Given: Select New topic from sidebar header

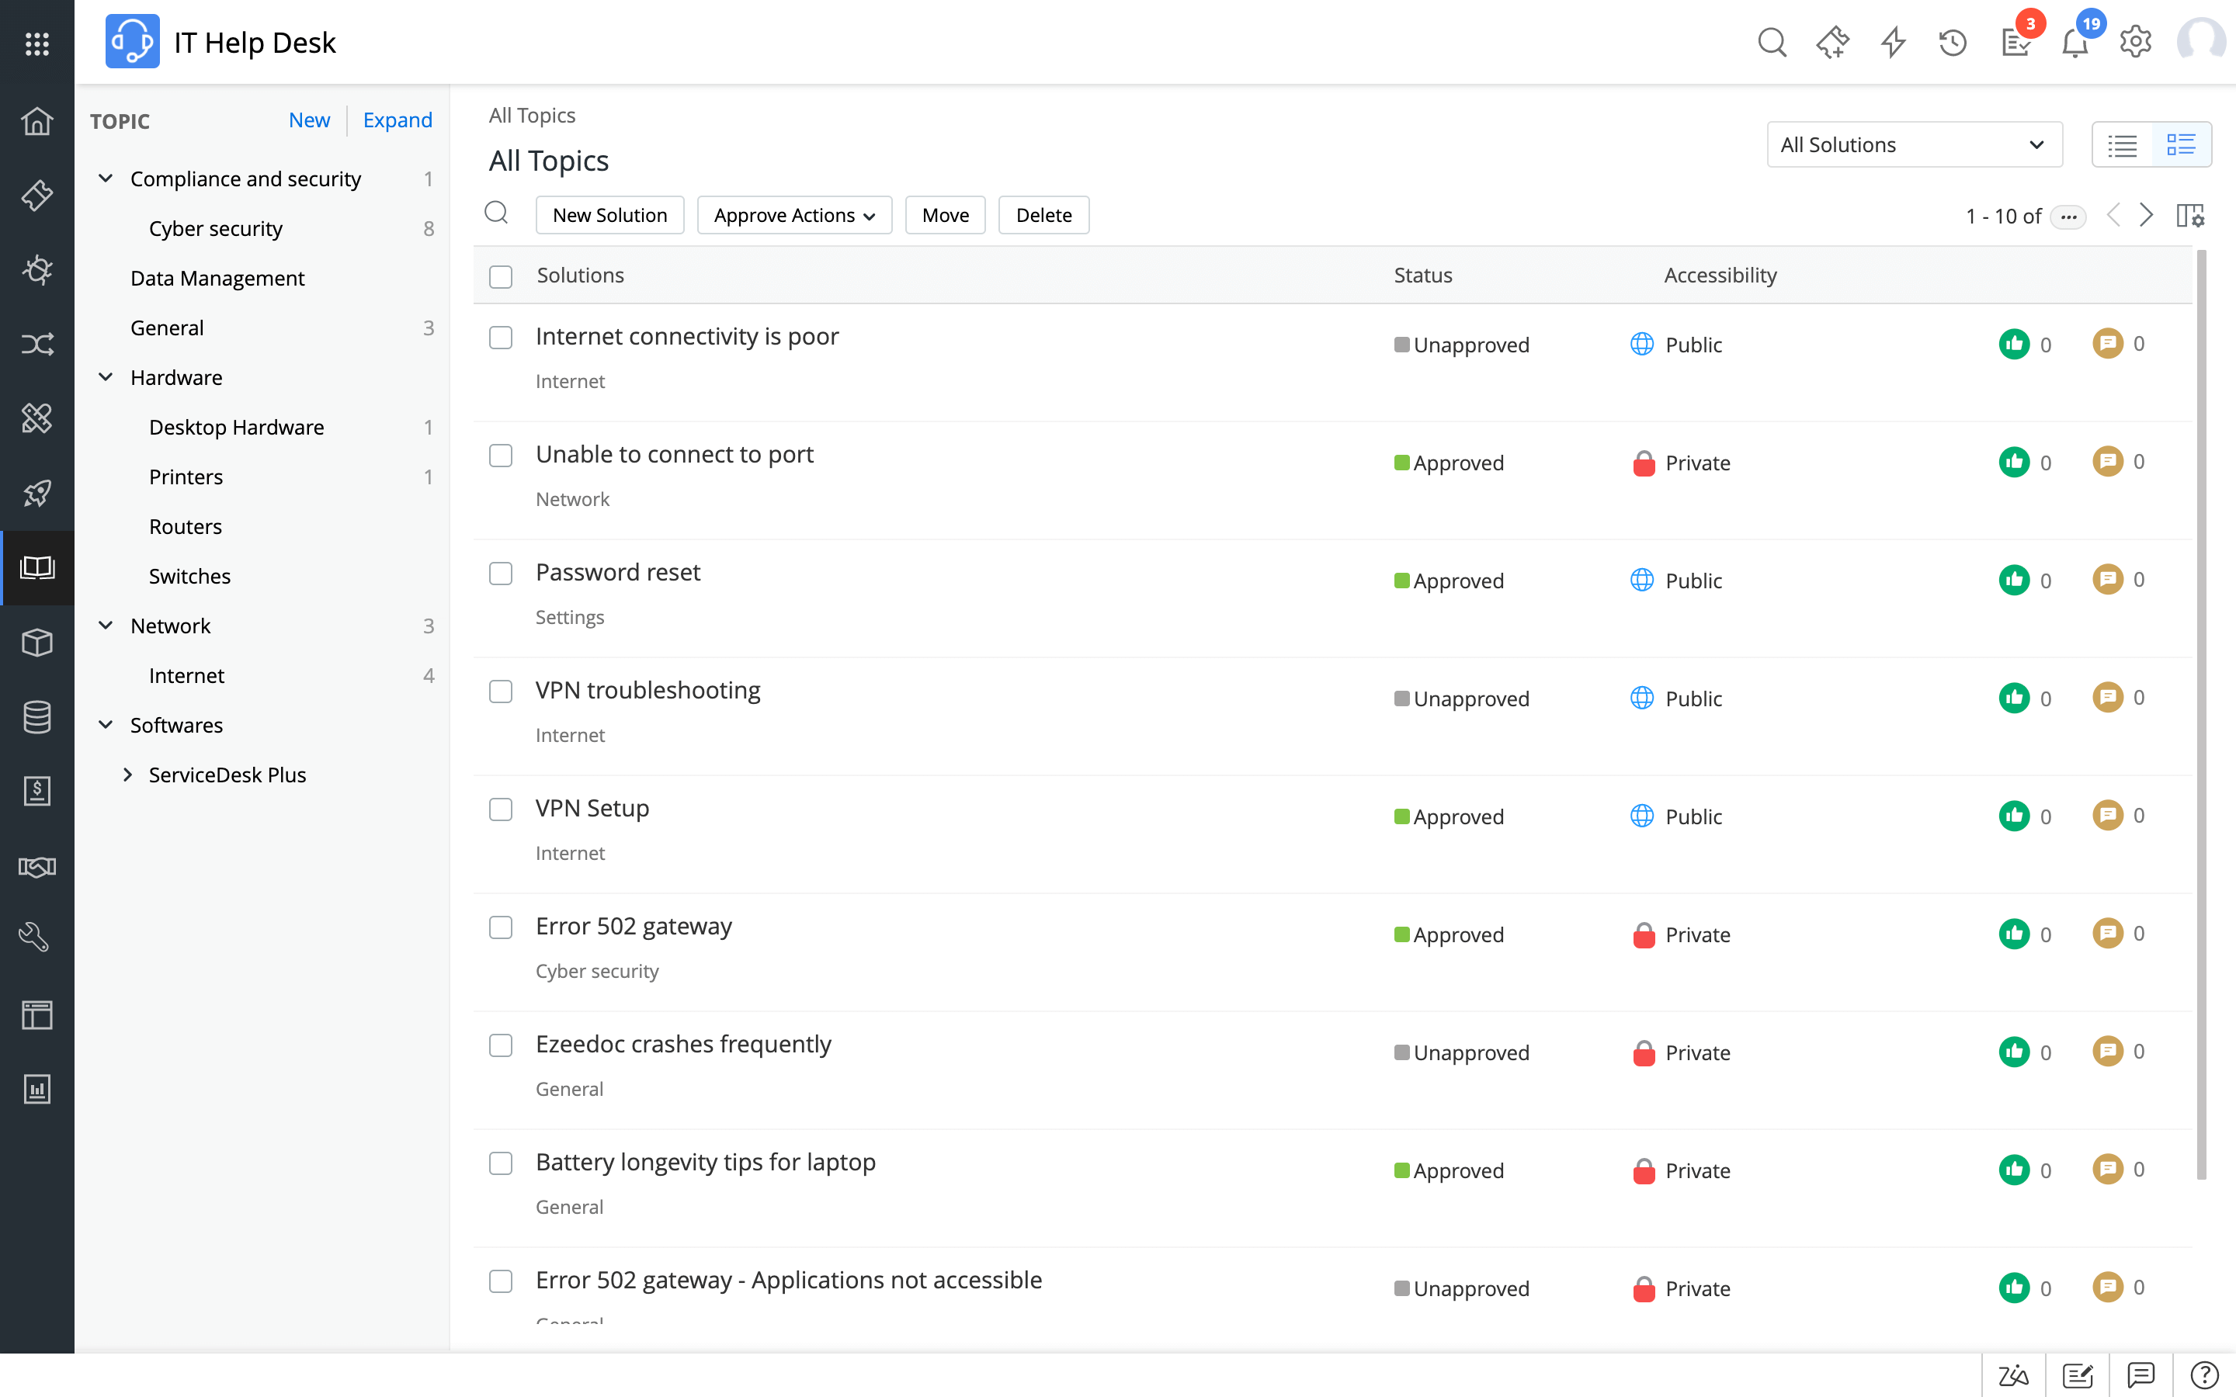Looking at the screenshot, I should [x=309, y=119].
